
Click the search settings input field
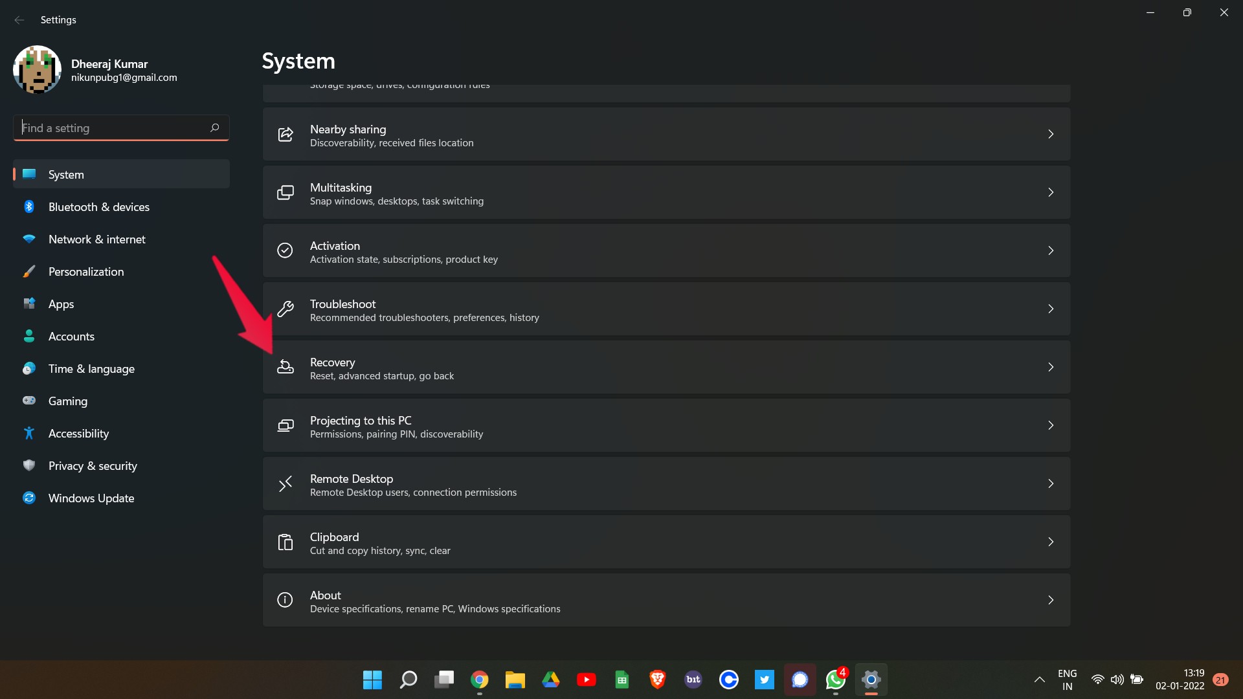[120, 128]
